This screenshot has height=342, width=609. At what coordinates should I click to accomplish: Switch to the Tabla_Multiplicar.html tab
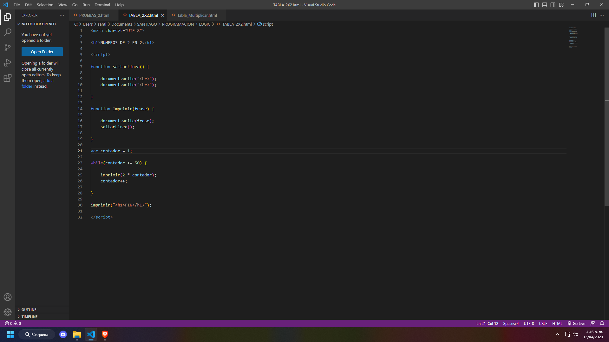coord(197,15)
